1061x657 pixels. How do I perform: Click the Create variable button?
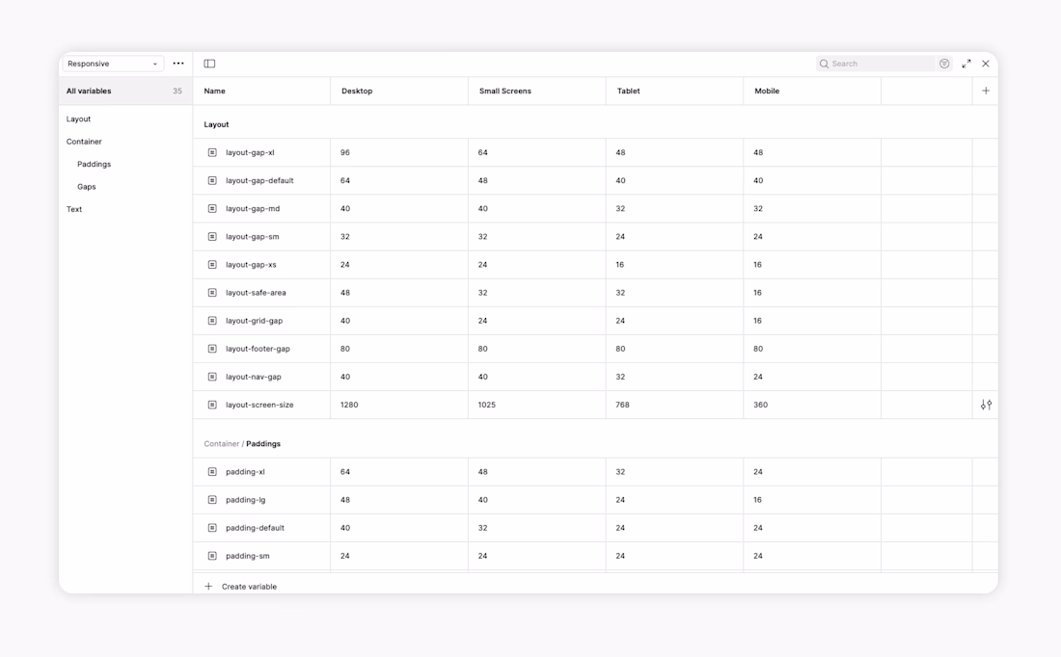coord(249,587)
